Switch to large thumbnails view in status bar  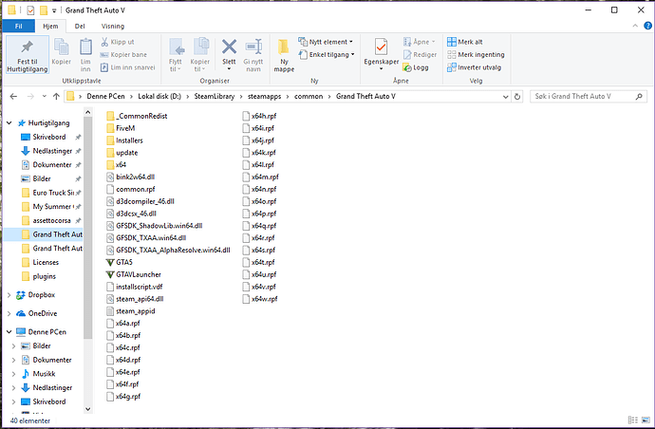(x=646, y=420)
